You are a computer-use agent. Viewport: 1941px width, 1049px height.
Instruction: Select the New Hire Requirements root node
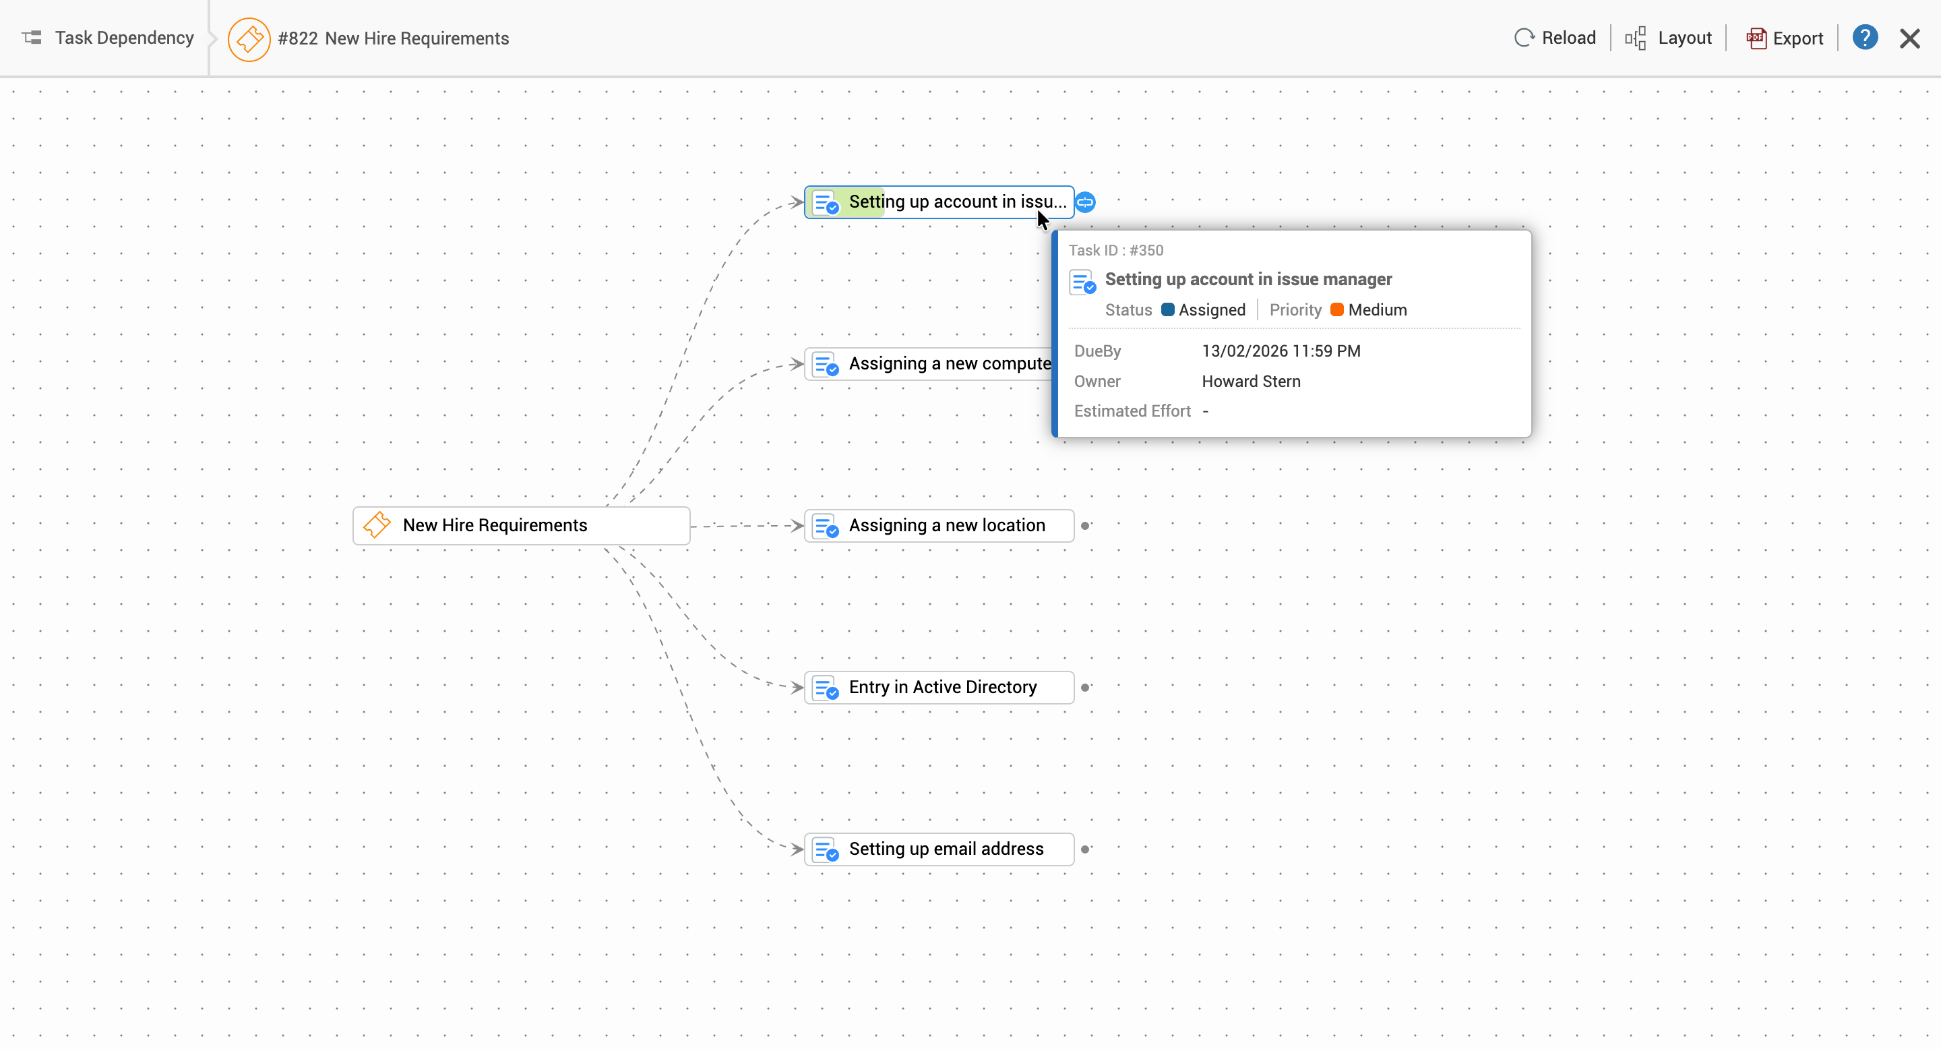click(522, 525)
